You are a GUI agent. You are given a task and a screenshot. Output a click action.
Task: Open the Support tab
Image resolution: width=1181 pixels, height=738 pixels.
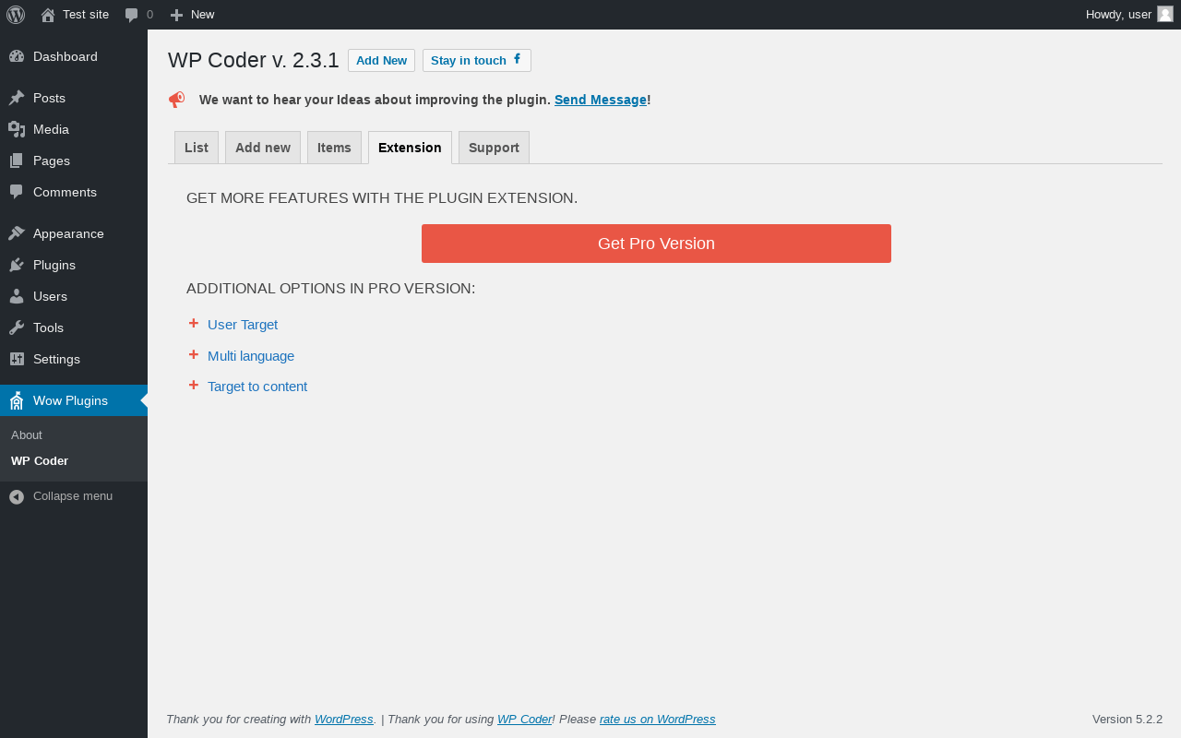point(494,148)
